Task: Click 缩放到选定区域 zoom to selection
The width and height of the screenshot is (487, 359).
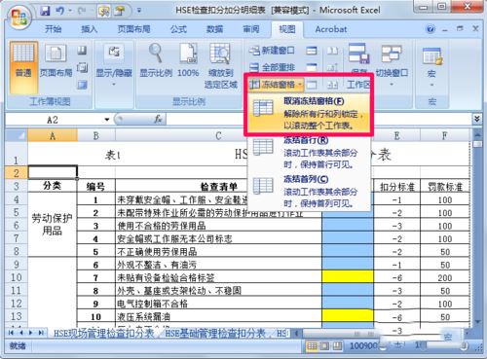Action: (x=220, y=66)
